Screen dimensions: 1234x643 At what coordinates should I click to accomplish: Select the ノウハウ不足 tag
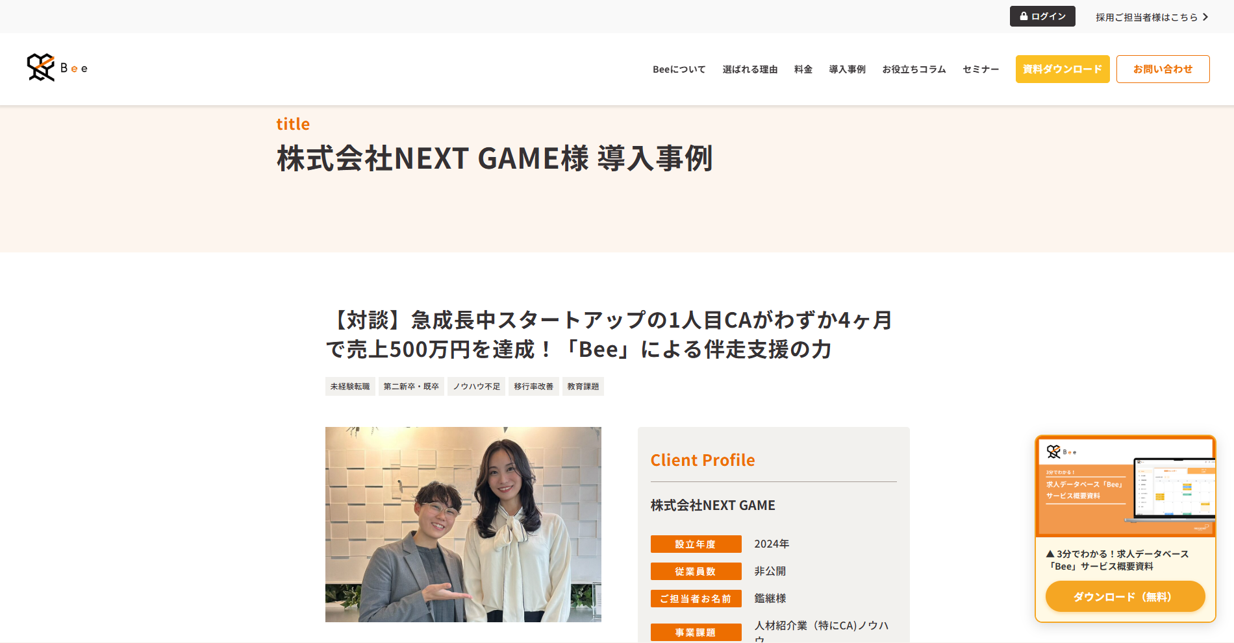(x=476, y=387)
